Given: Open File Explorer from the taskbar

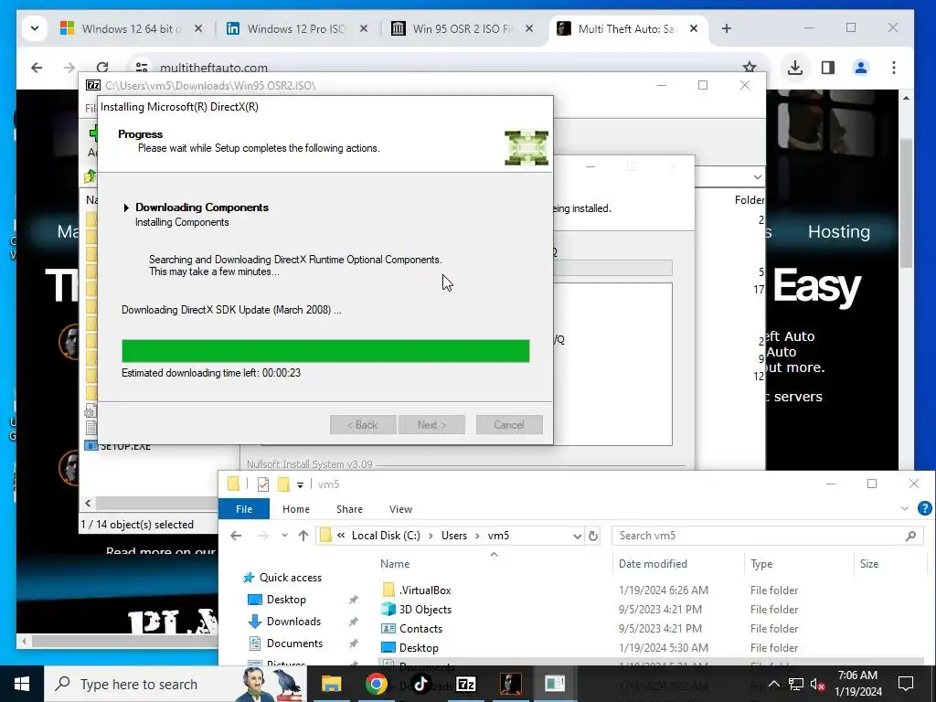Looking at the screenshot, I should pyautogui.click(x=331, y=684).
